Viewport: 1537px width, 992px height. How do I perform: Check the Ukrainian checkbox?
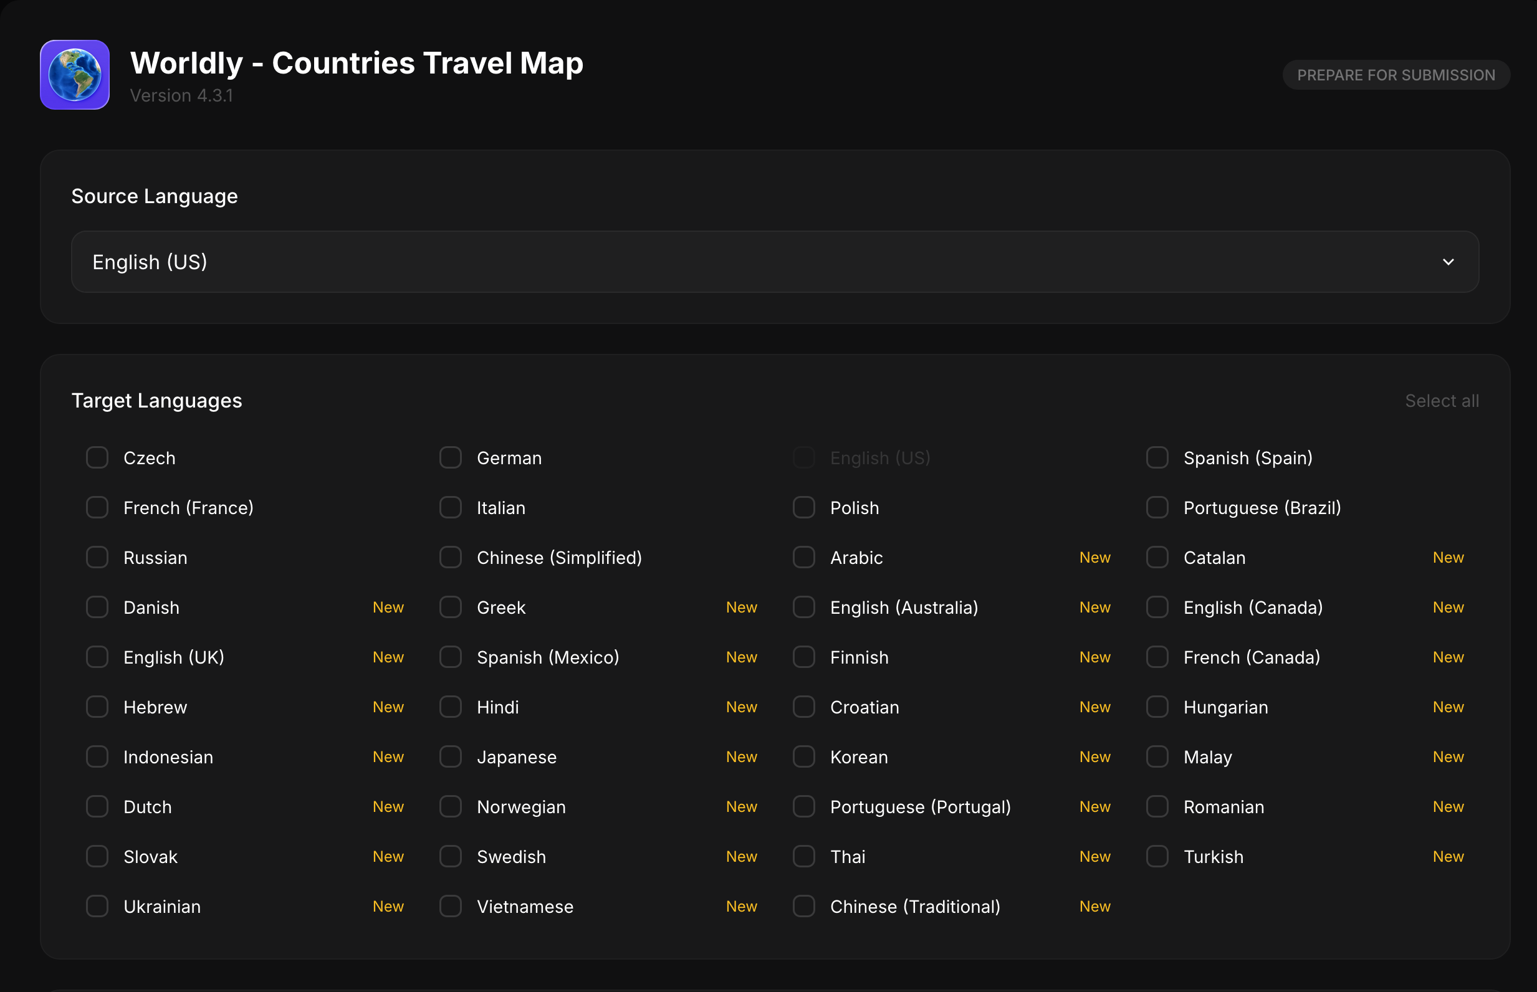tap(97, 905)
